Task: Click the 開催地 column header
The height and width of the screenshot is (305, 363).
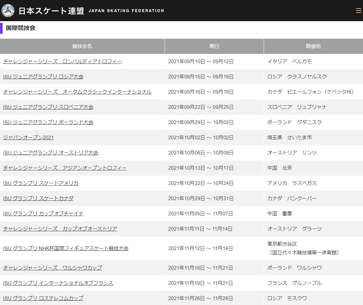Action: point(313,46)
